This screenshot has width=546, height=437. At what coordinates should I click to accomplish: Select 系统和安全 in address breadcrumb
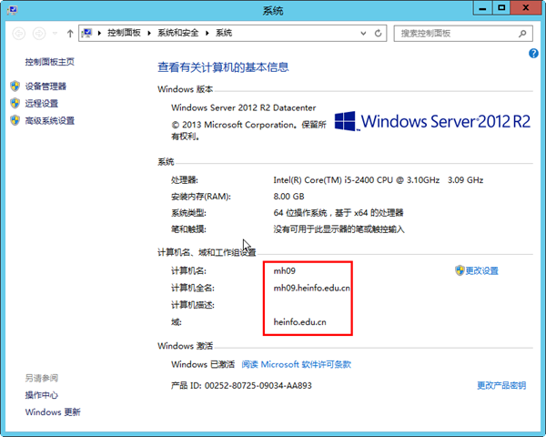[178, 33]
